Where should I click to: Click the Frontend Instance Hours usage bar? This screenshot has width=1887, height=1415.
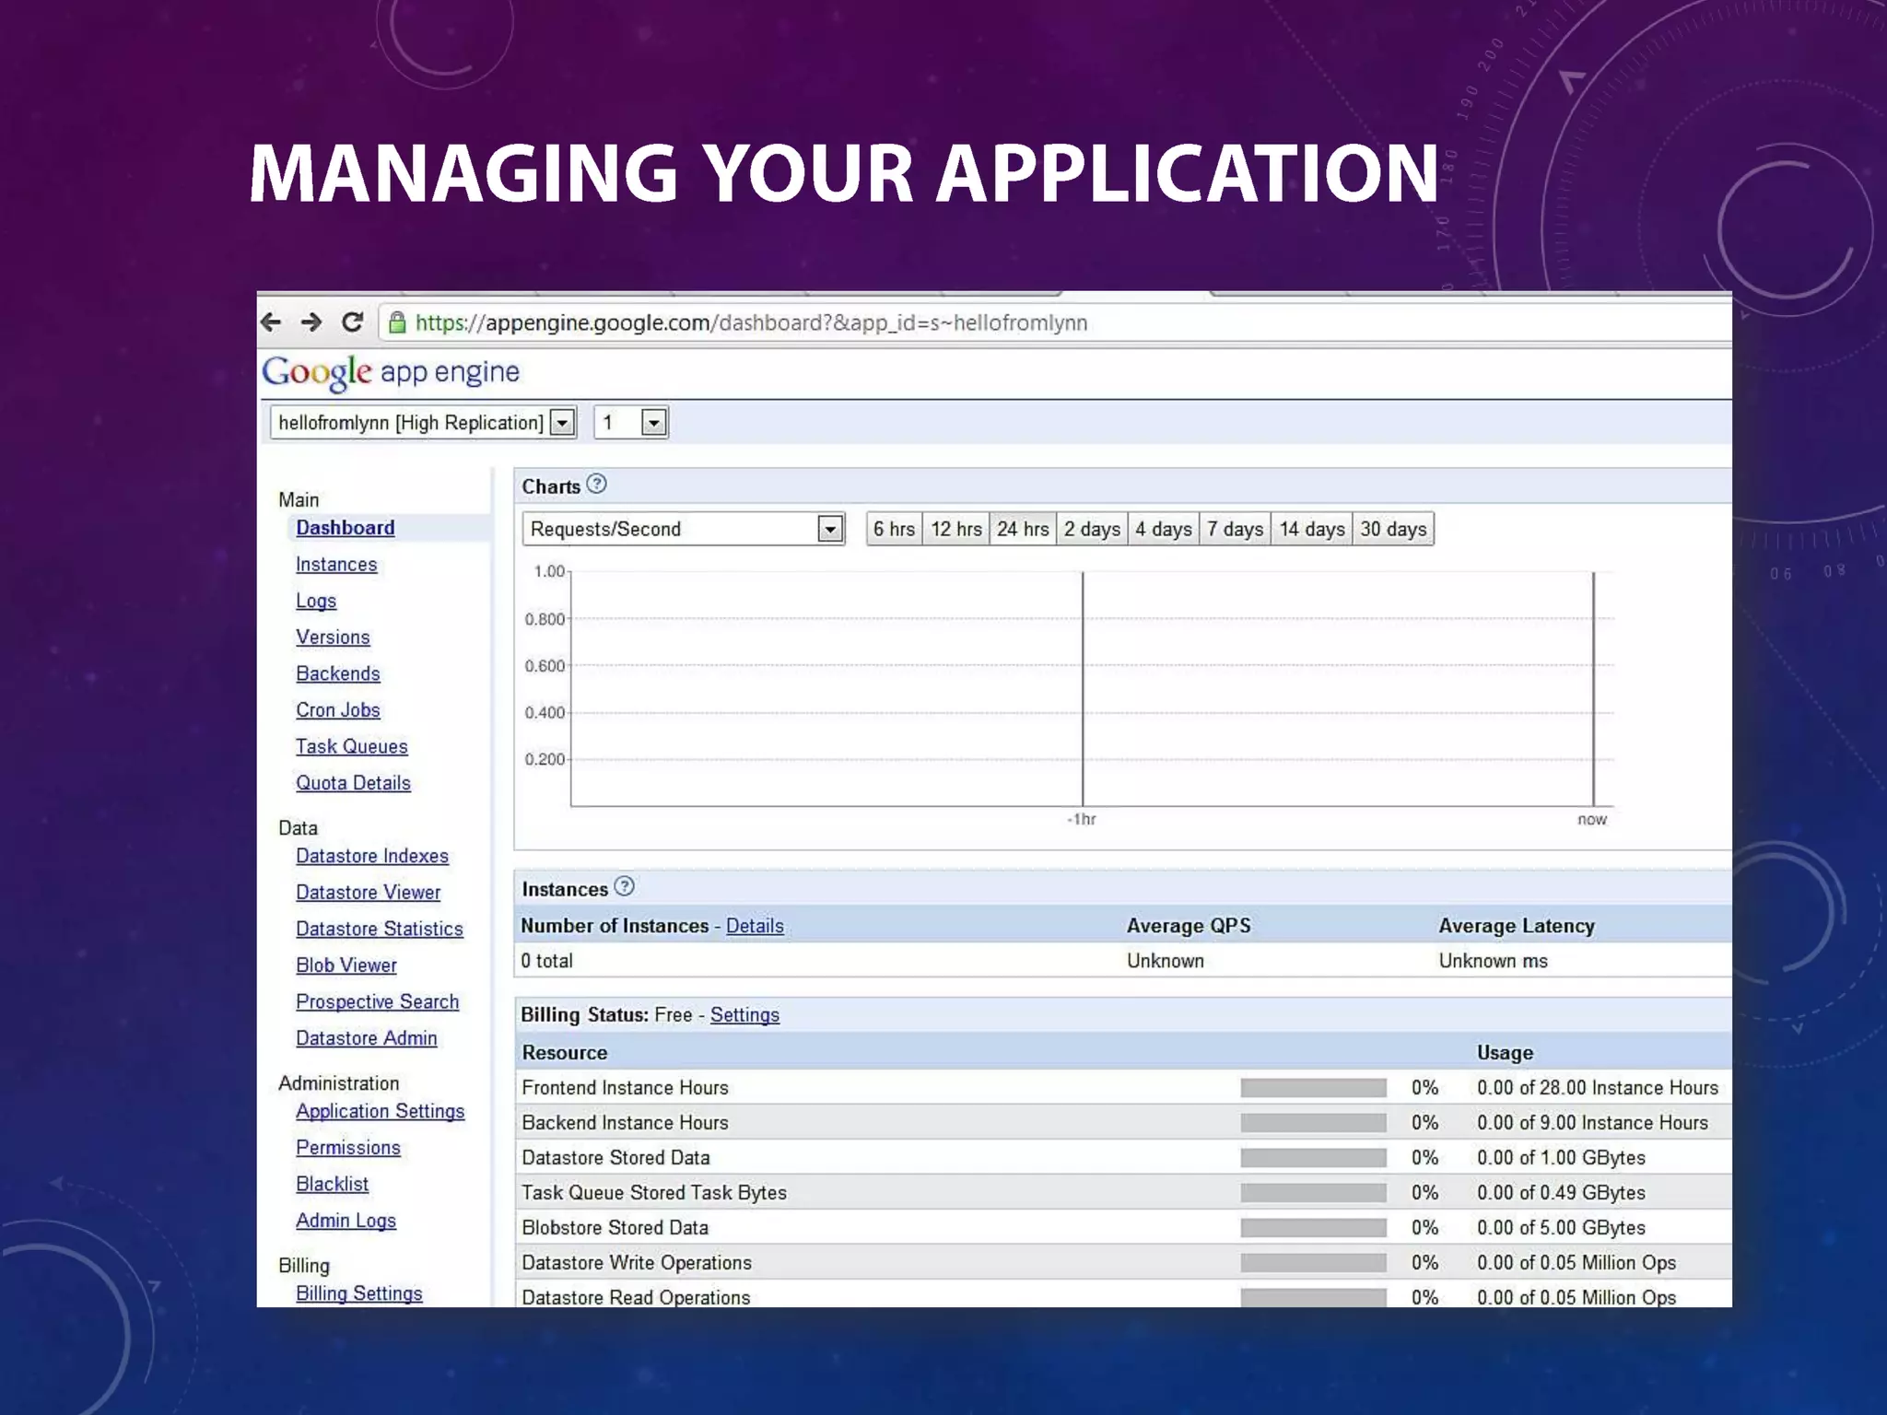click(1313, 1088)
